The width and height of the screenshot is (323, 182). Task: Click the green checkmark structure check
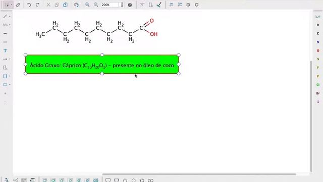tap(159, 5)
